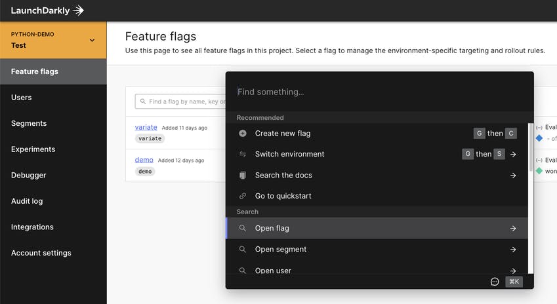This screenshot has height=304, width=557.
Task: Click the magnifier icon beside Open segment
Action: coord(243,250)
